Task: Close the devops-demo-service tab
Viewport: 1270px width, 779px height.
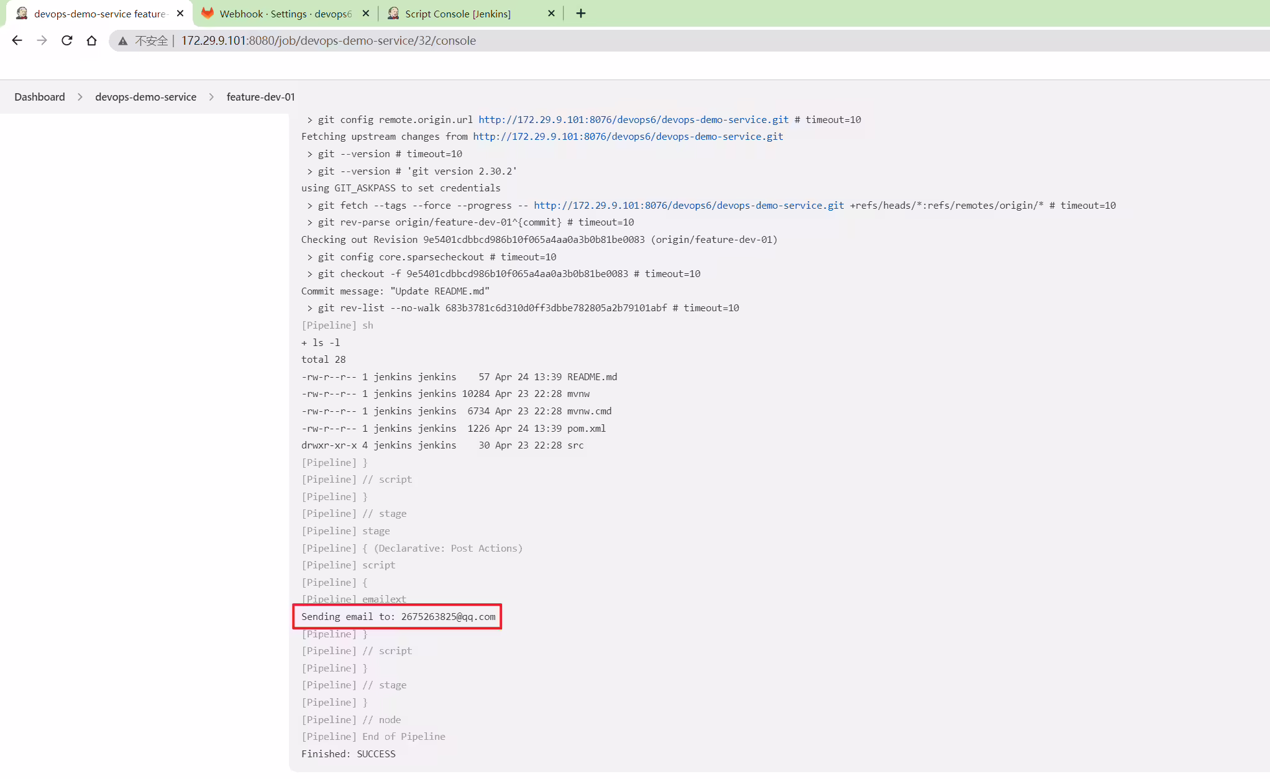Action: [x=180, y=13]
